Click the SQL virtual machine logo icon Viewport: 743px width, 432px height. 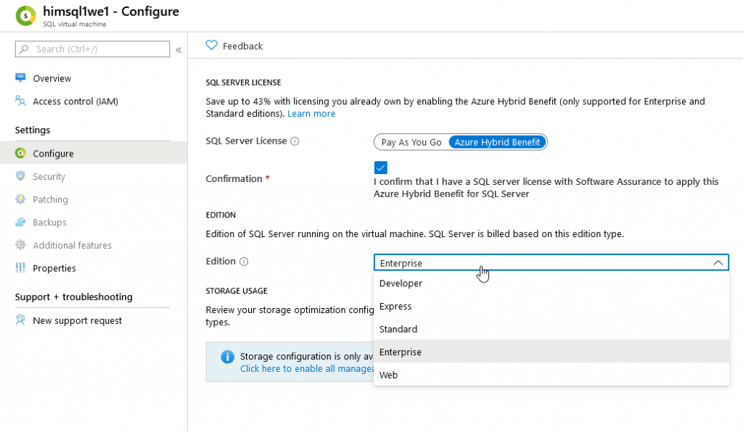tap(25, 16)
